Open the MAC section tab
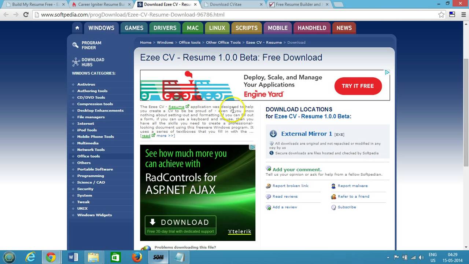The width and height of the screenshot is (469, 264). pyautogui.click(x=193, y=28)
